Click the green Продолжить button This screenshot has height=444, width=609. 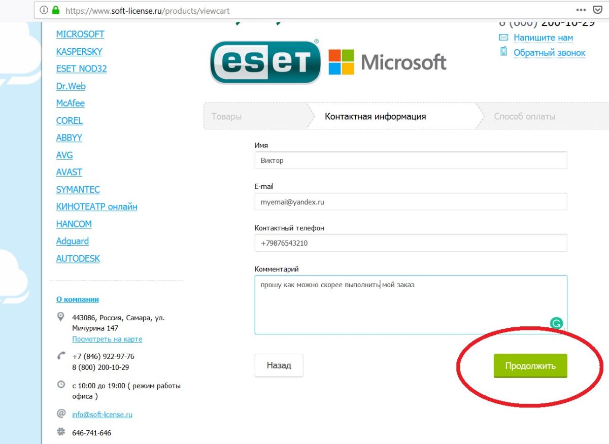530,366
